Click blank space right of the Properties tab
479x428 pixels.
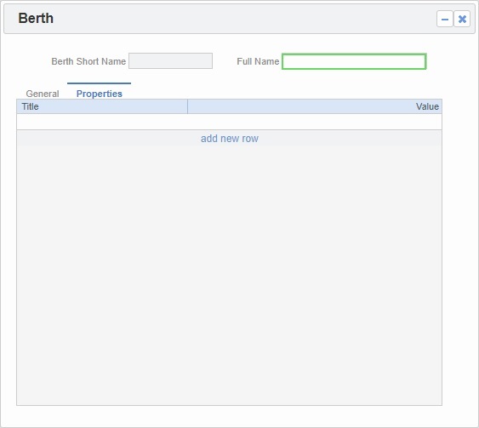[275, 92]
